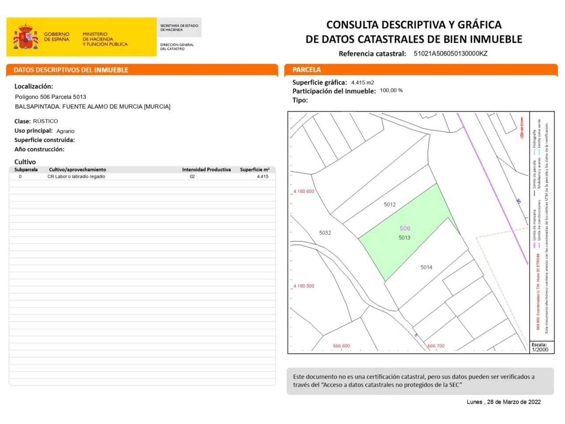Click the "Subparcela" column header
565x424 pixels.
[x=26, y=170]
